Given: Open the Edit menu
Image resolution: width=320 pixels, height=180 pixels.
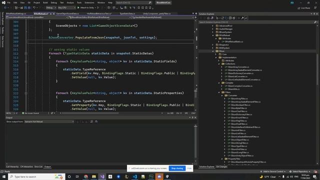Looking at the screenshot, I should 15,2.
